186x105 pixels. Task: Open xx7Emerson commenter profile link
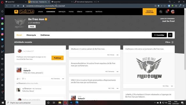pyautogui.click(x=27, y=89)
